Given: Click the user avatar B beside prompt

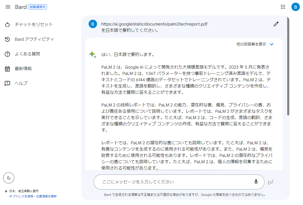Looking at the screenshot, I should coord(93,24).
